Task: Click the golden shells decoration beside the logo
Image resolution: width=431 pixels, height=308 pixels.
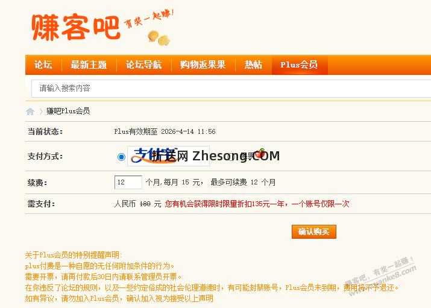Action: [159, 38]
